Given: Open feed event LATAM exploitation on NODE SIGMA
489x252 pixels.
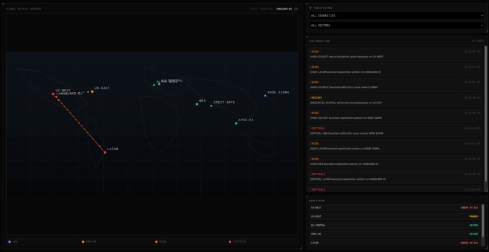Looking at the screenshot, I should [395, 146].
